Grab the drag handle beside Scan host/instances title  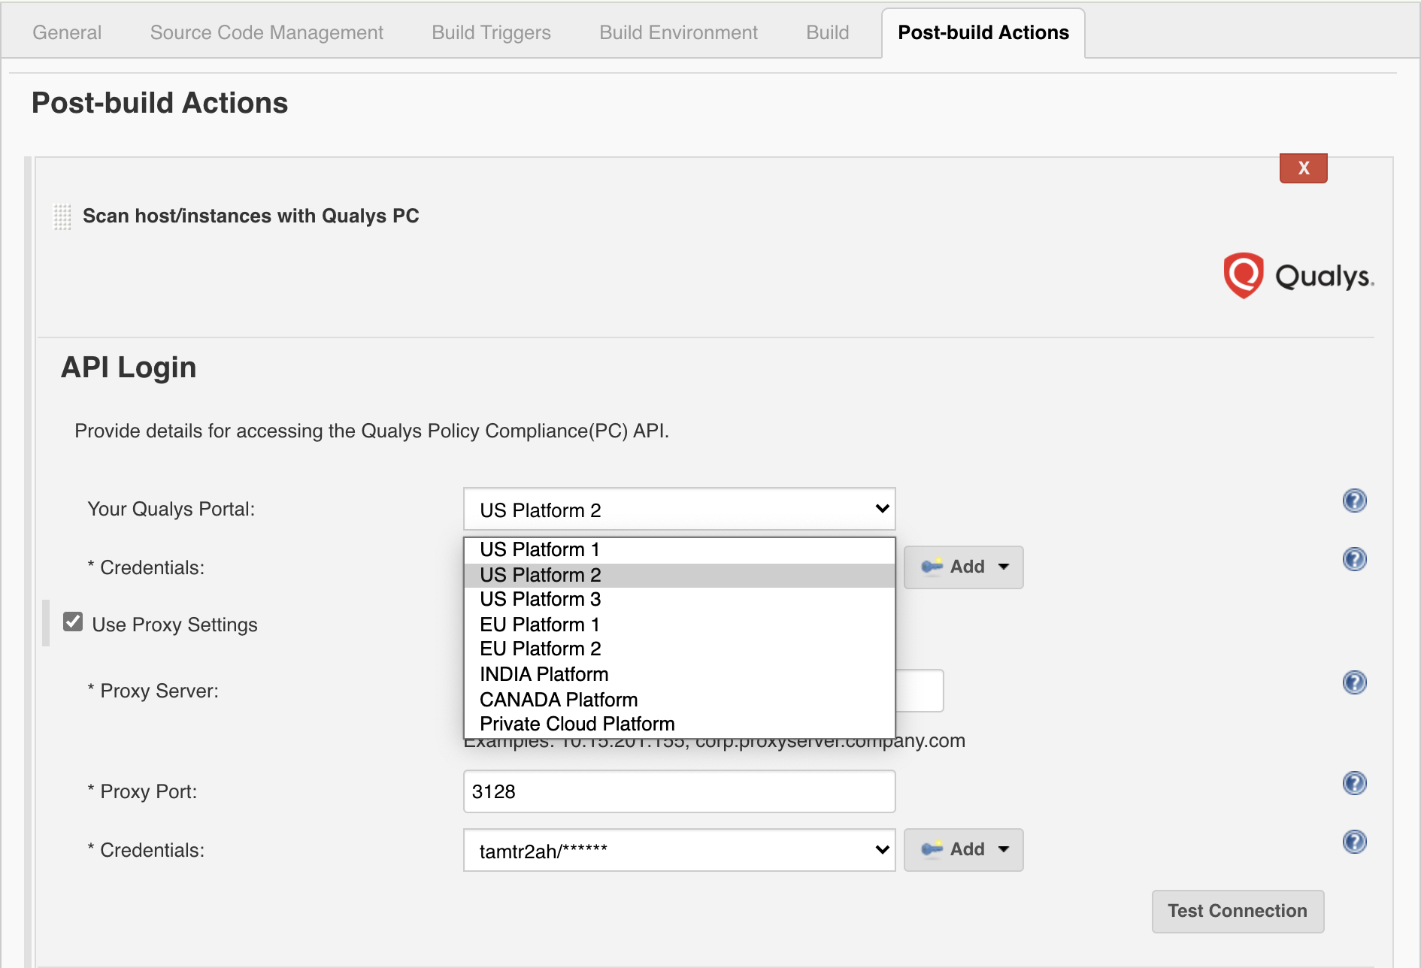click(x=62, y=216)
